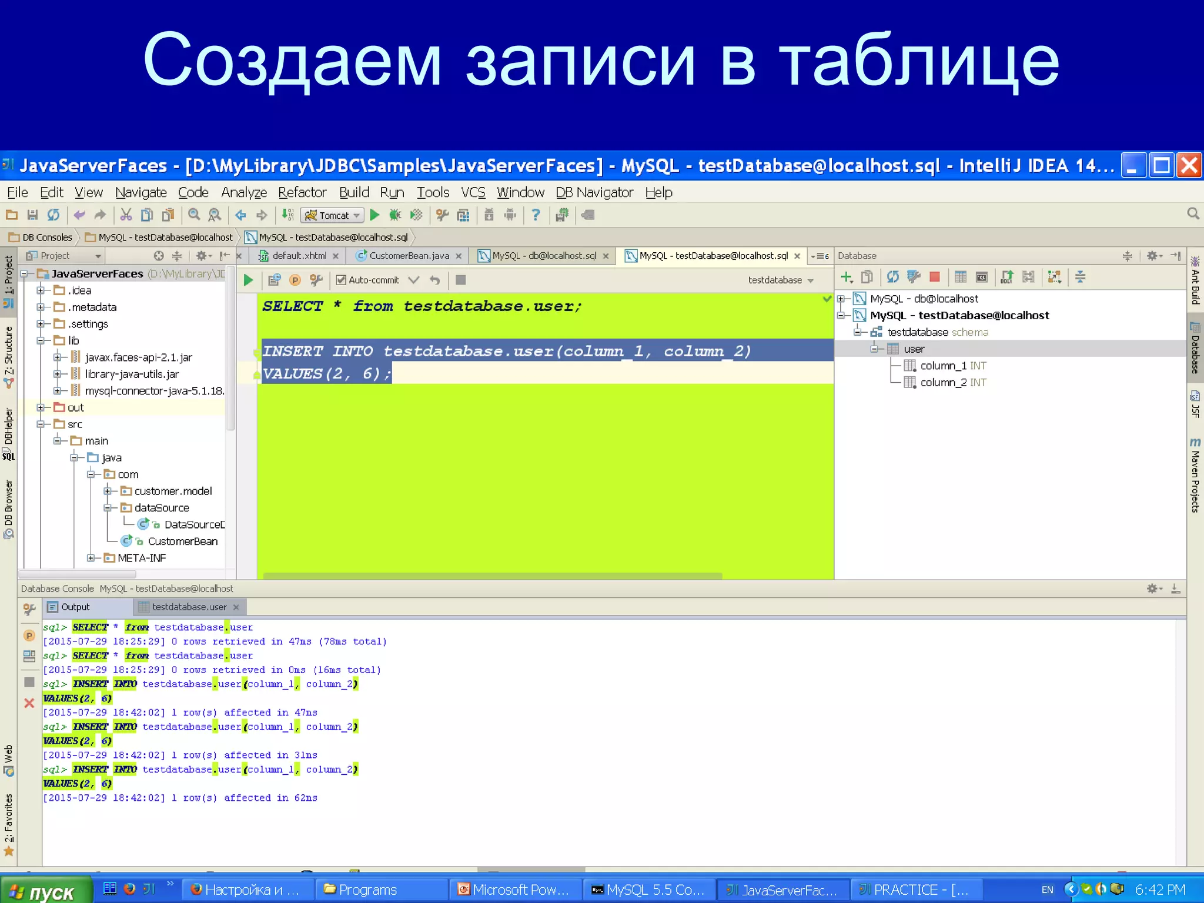Close the MySQL - testDatabase@localhost.sql tab
Viewport: 1204px width, 903px height.
pos(797,256)
